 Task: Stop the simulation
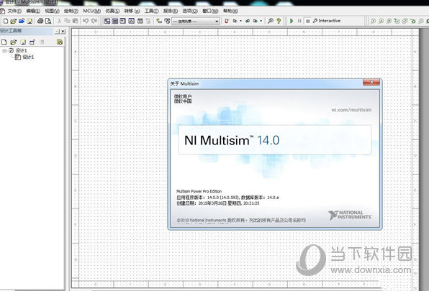point(308,21)
